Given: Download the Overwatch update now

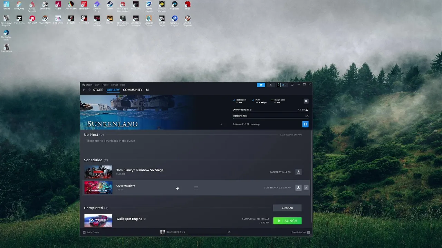Looking at the screenshot, I should point(298,188).
